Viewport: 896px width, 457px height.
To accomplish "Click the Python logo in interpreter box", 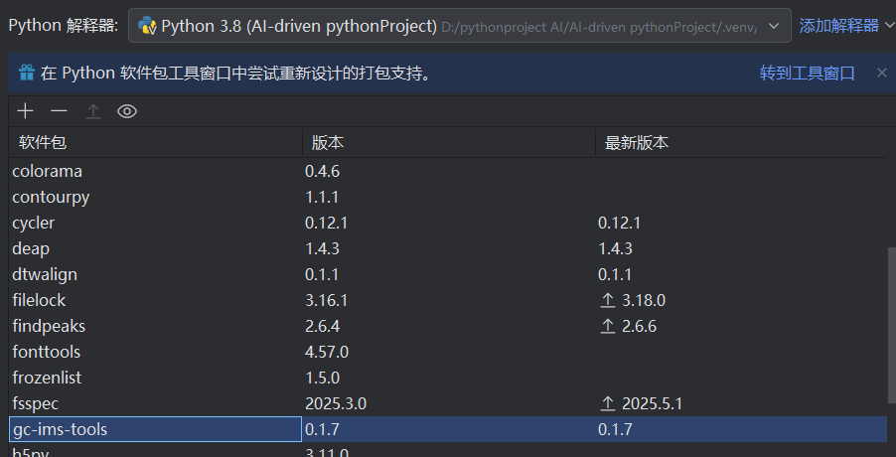I will [x=147, y=26].
